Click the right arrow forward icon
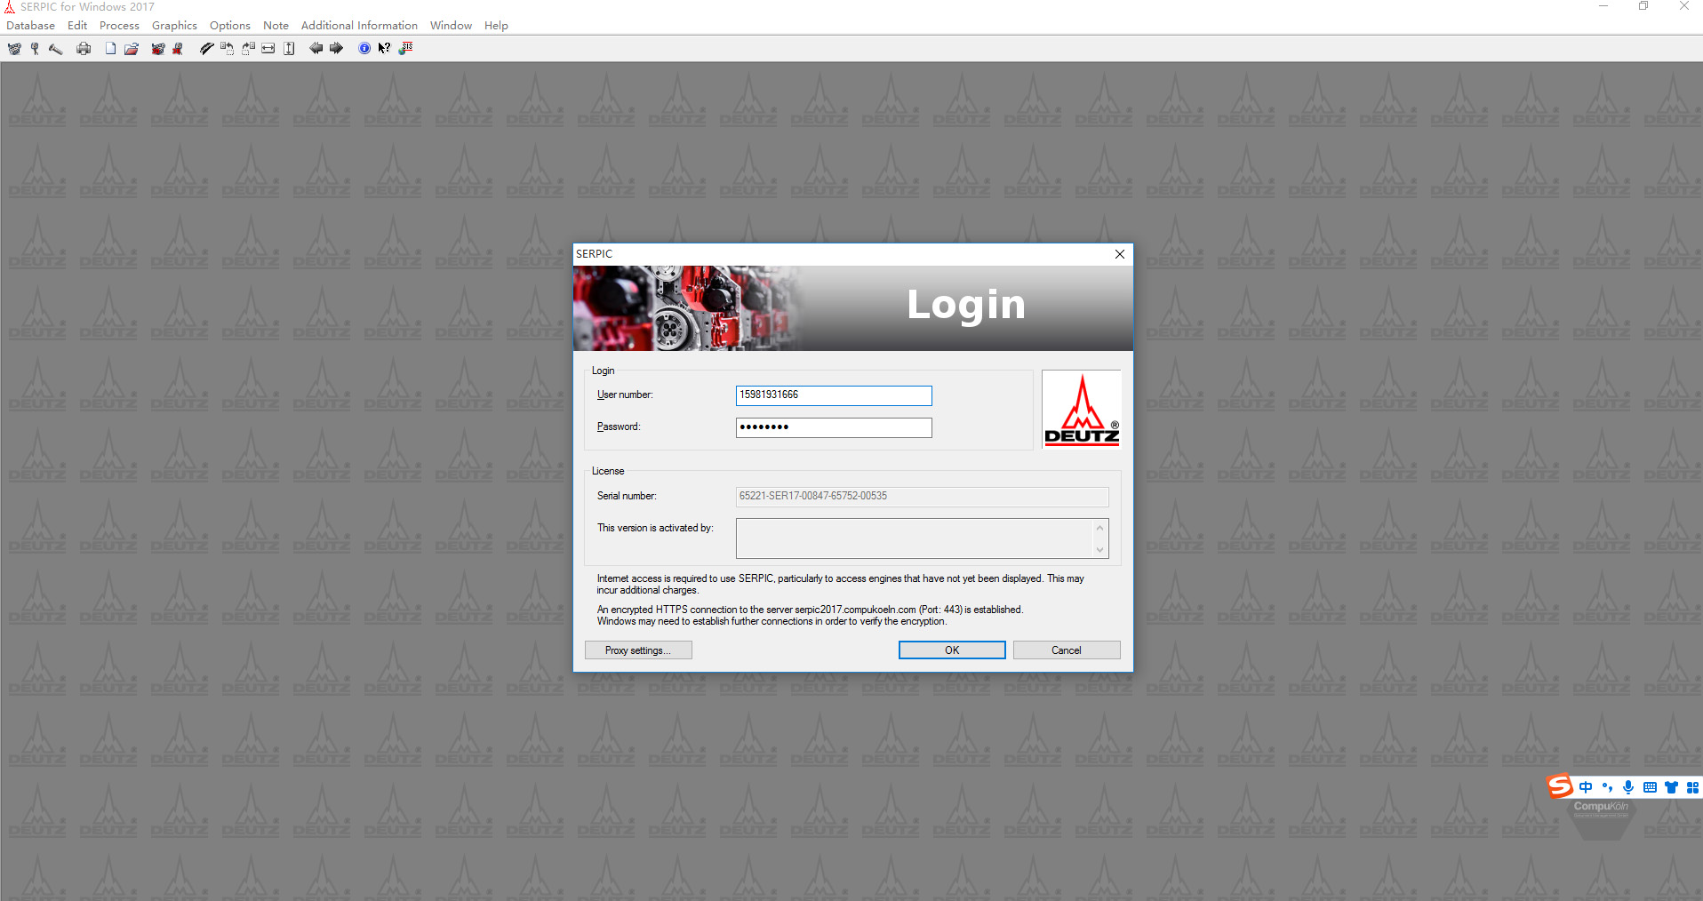The height and width of the screenshot is (901, 1703). point(336,49)
